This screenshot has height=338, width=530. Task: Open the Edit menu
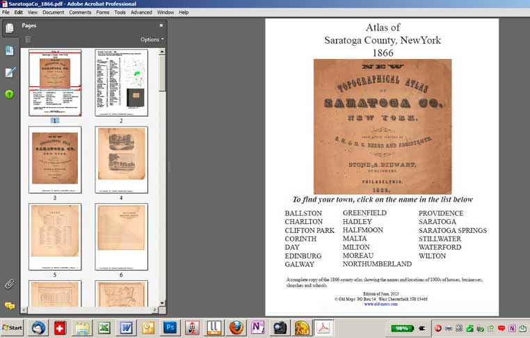coord(18,12)
